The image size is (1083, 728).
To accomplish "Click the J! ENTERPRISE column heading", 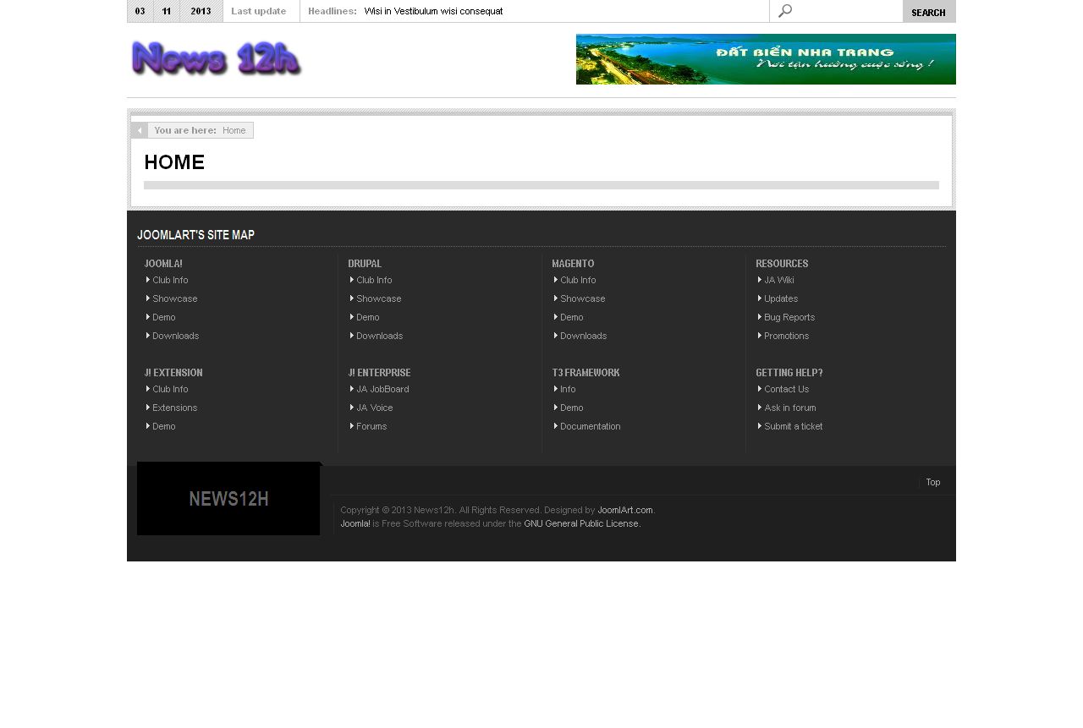I will click(x=379, y=373).
